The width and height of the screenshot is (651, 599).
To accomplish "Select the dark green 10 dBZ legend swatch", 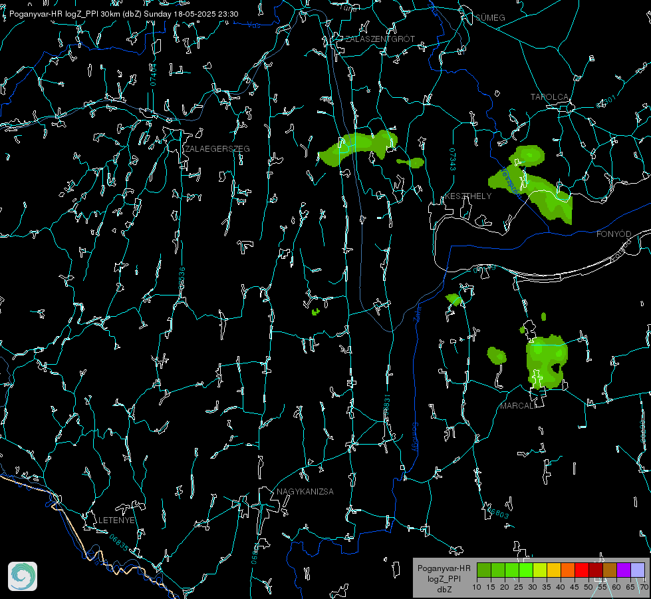I will pos(484,570).
